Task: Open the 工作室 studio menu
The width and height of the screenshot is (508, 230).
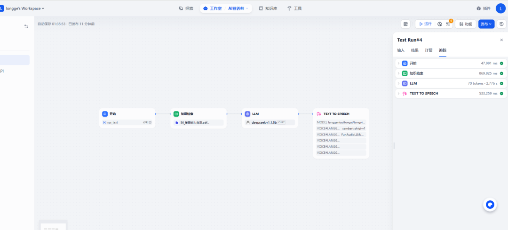Action: [x=213, y=8]
